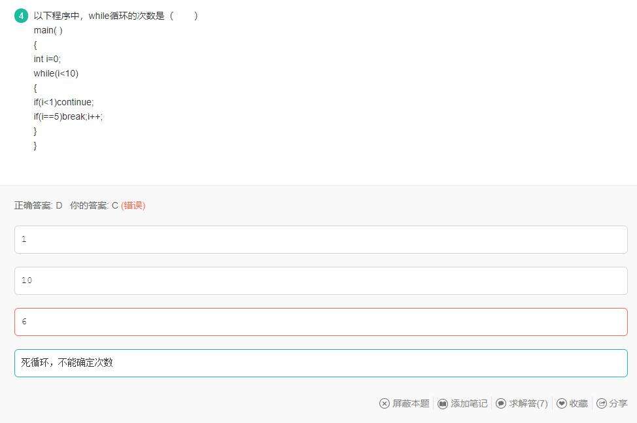This screenshot has height=423, width=637.
Task: Open 求解答(7) answers link
Action: click(528, 403)
